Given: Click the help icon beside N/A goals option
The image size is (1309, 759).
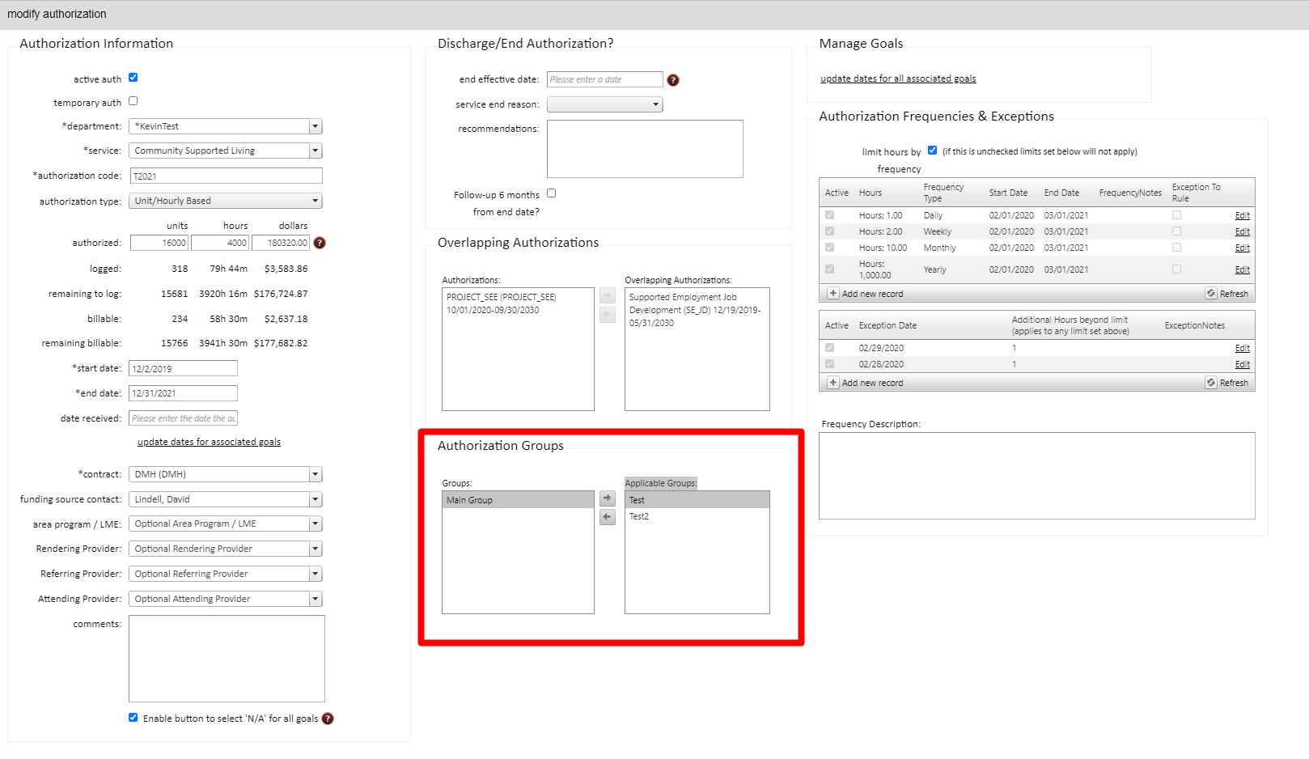Looking at the screenshot, I should point(328,719).
